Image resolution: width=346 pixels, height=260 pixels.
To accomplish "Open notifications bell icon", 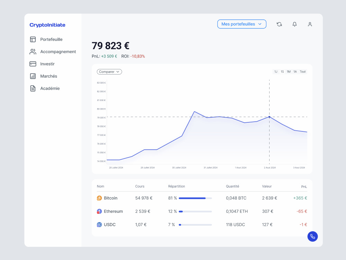I will click(294, 24).
